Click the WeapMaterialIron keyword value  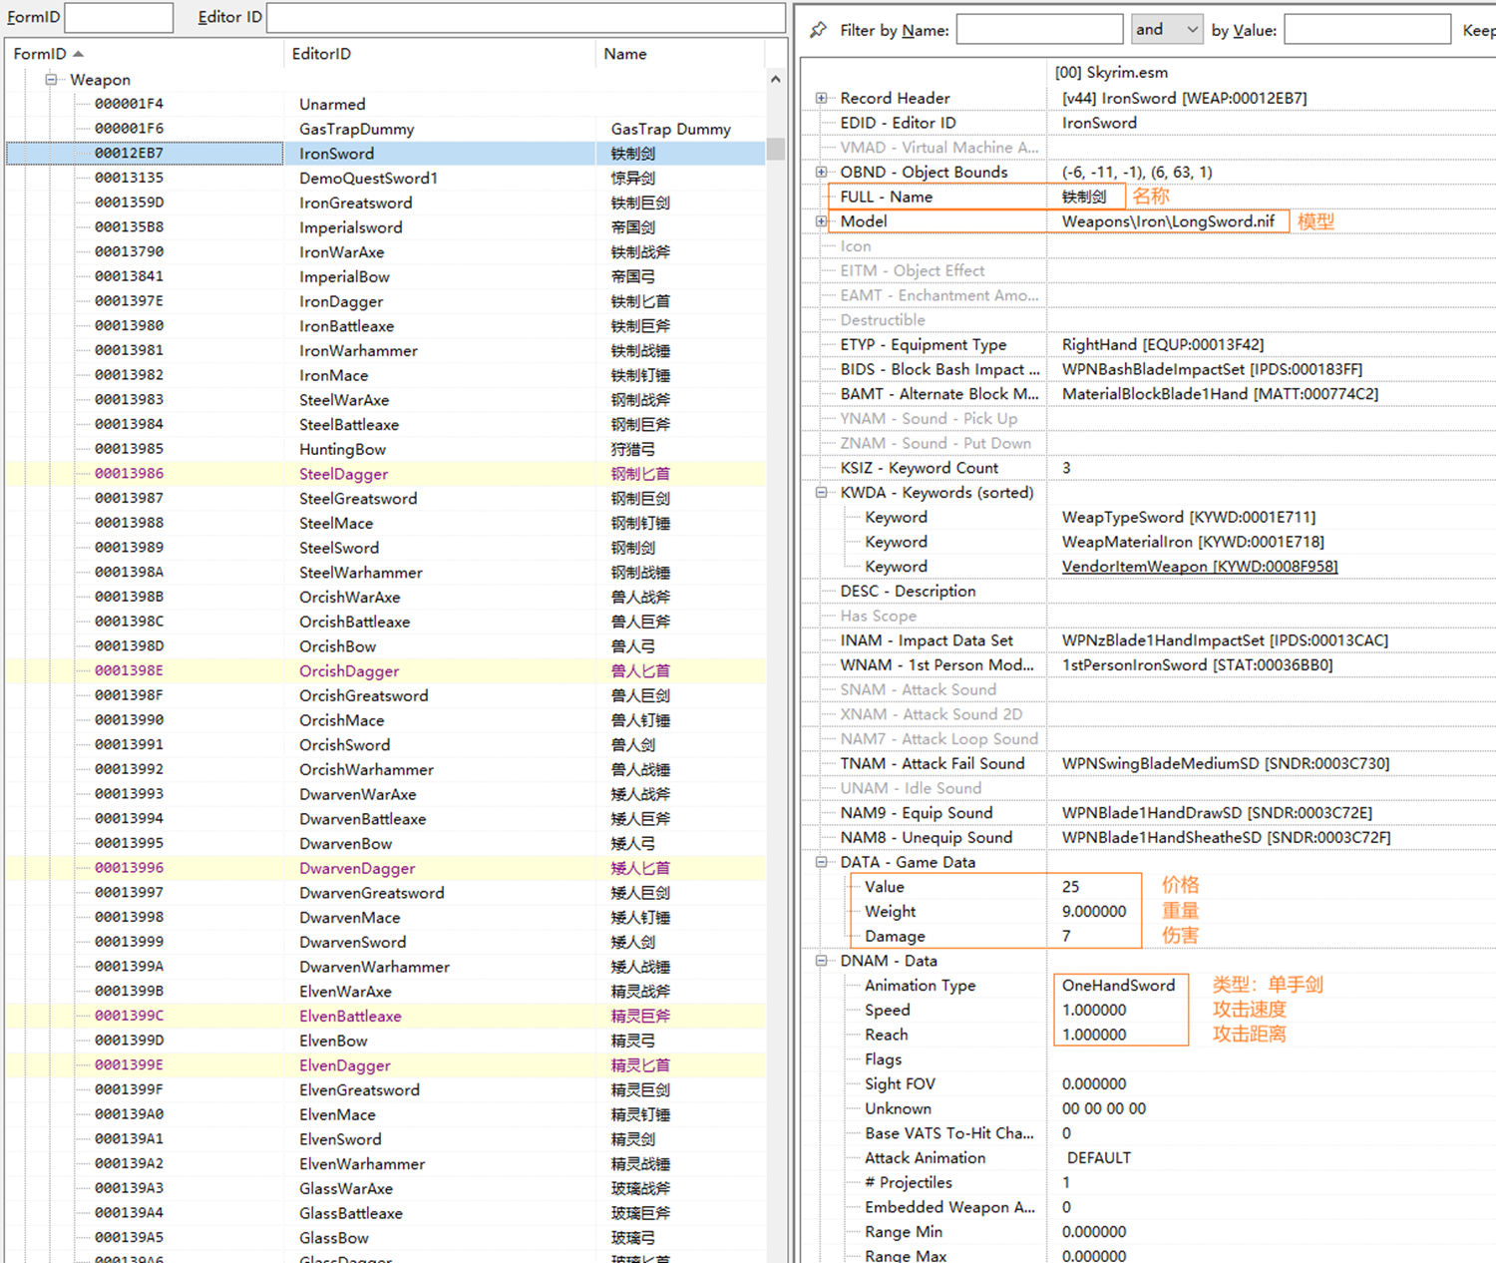[x=1193, y=542]
